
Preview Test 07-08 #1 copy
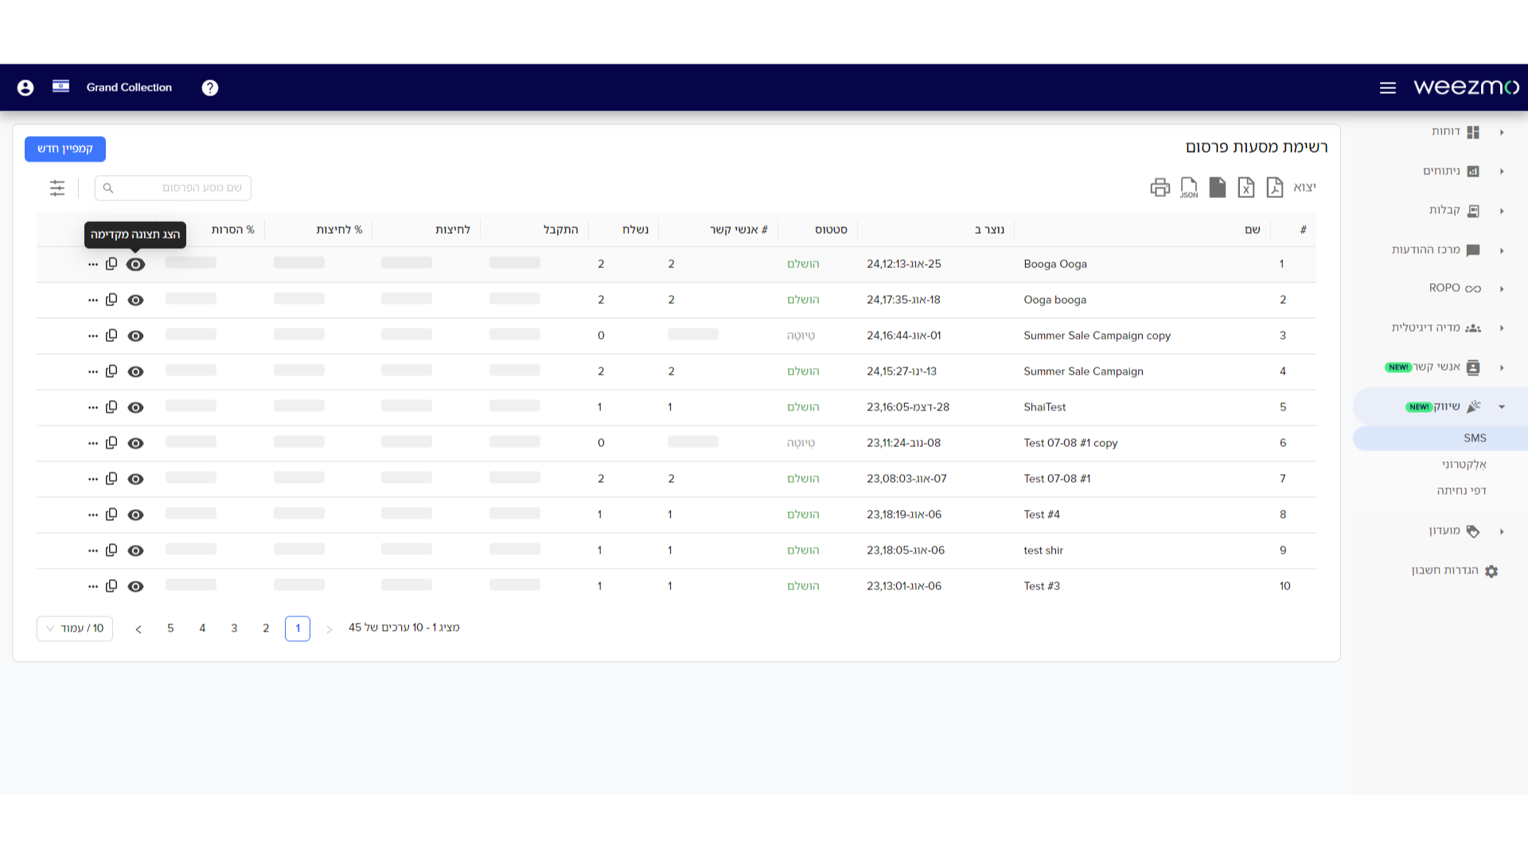click(136, 443)
